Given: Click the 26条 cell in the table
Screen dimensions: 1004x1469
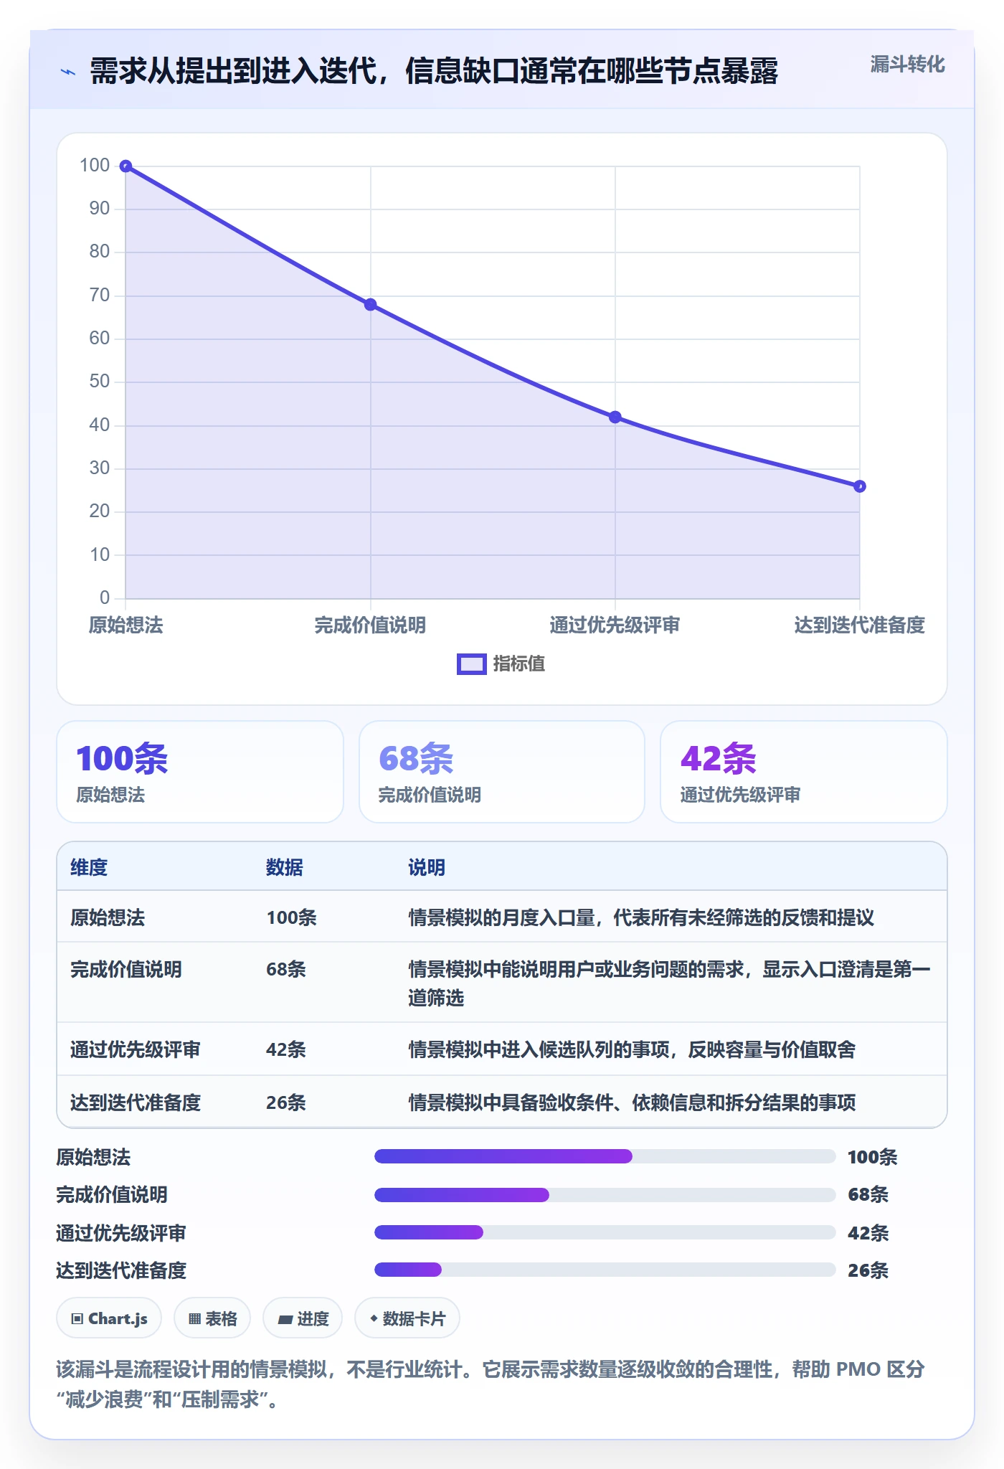Looking at the screenshot, I should [x=286, y=1102].
